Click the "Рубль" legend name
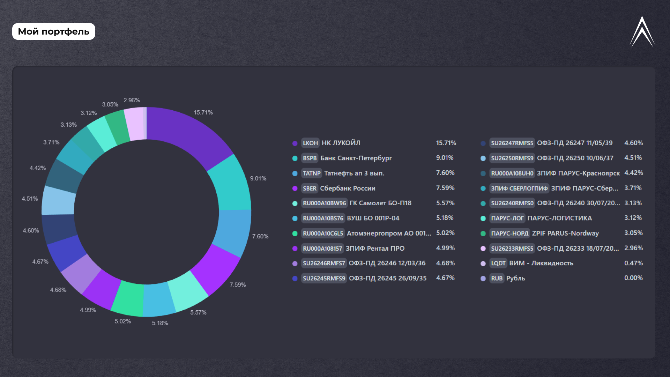670x377 pixels. [516, 278]
